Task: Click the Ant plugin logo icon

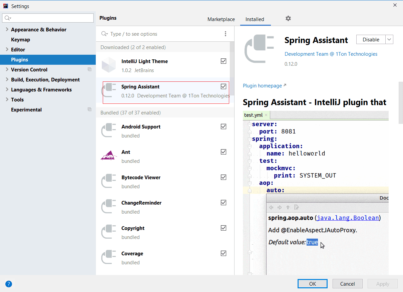Action: tap(109, 156)
